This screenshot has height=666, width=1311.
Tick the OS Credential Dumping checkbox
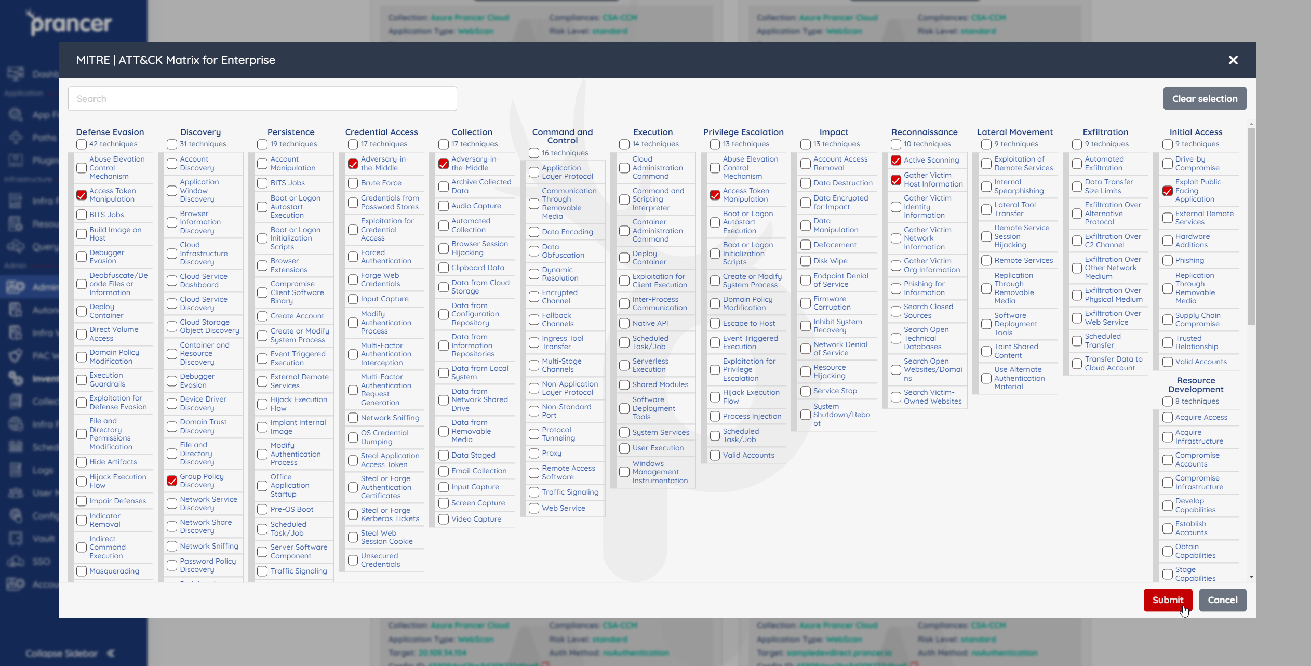click(x=353, y=437)
